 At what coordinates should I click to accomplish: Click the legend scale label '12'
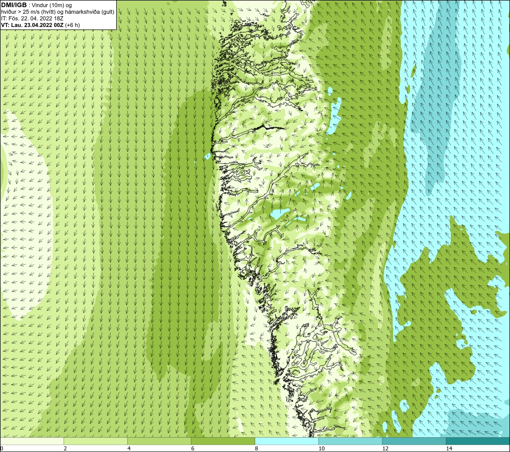[385, 448]
